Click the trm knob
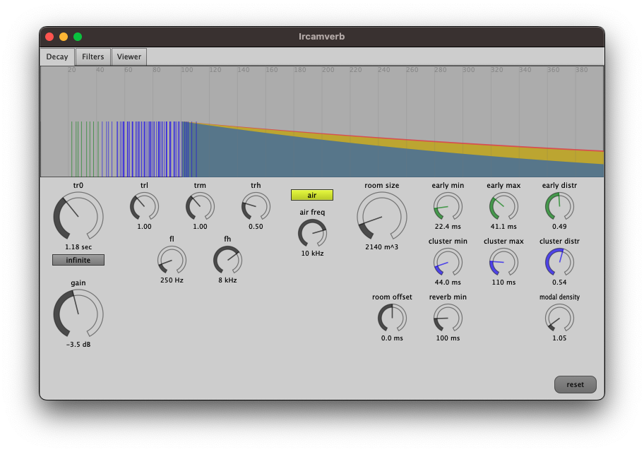Viewport: 644px width, 452px height. 200,207
